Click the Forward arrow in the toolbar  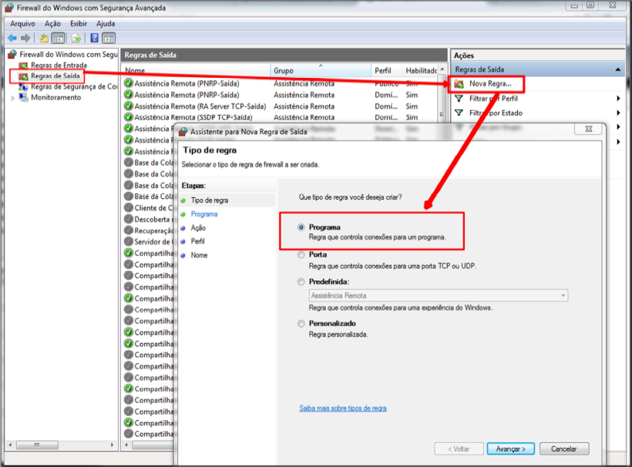(x=25, y=39)
